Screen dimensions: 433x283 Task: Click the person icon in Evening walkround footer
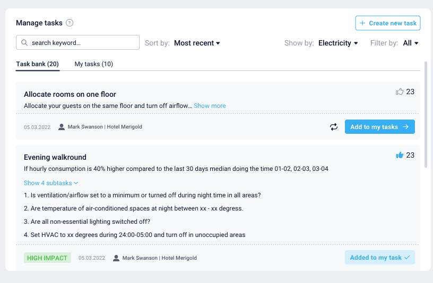pyautogui.click(x=116, y=258)
